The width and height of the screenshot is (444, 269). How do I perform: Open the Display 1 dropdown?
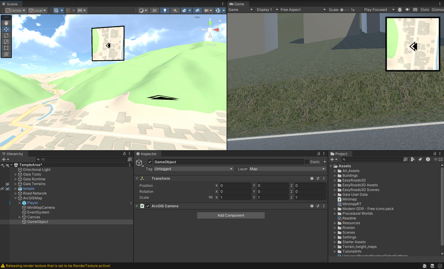pos(267,10)
